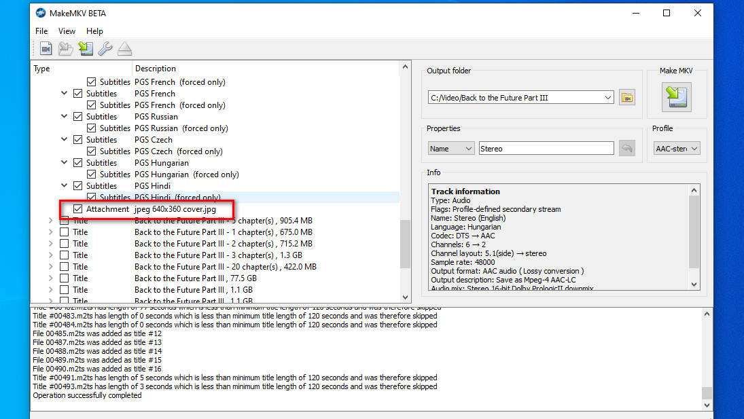This screenshot has height=419, width=744.
Task: Eject the disc using the eject icon
Action: click(x=124, y=48)
